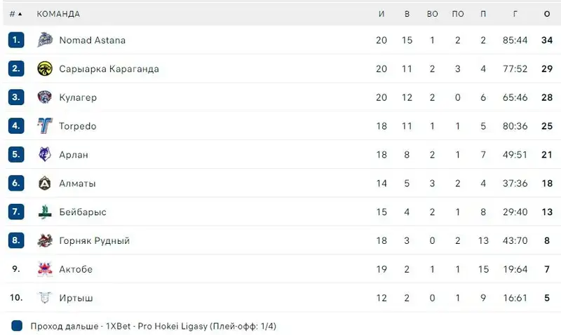Click the blue playoff legend color square
The width and height of the screenshot is (561, 335).
coord(17,326)
